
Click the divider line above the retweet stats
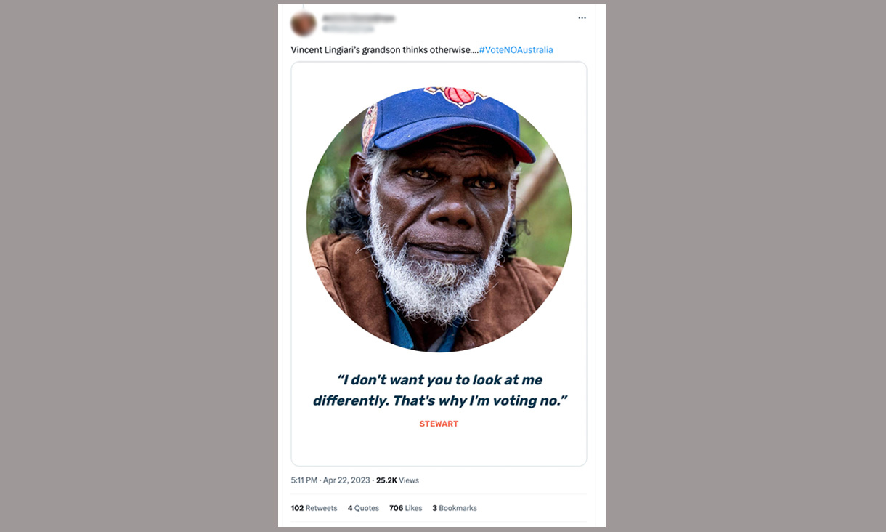click(439, 494)
